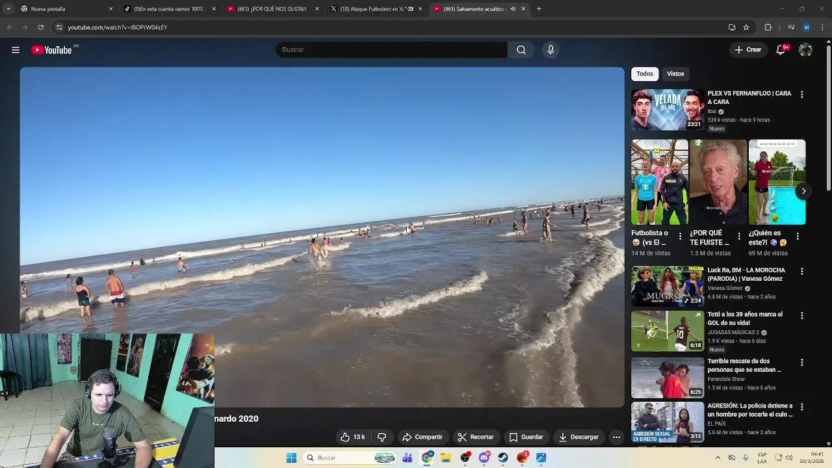Open options for Terrible rescate video
This screenshot has width=832, height=468.
[801, 363]
